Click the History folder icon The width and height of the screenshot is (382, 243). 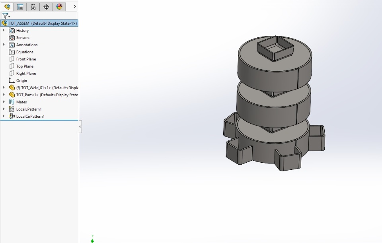[12, 31]
